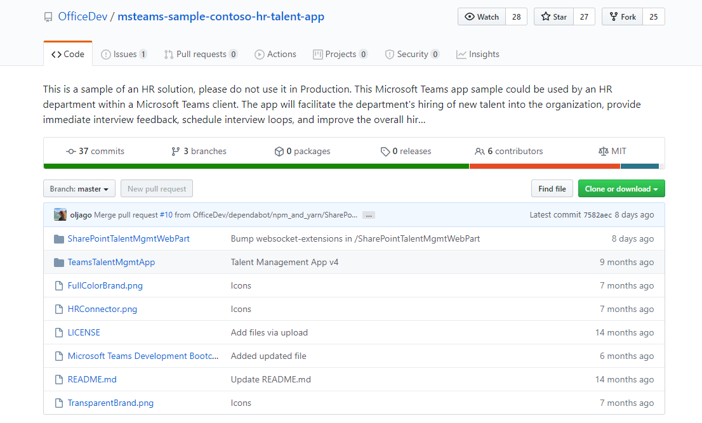Open the Microsoft Teams Development Bootc... file
Screen dimensions: 702x423
click(143, 356)
